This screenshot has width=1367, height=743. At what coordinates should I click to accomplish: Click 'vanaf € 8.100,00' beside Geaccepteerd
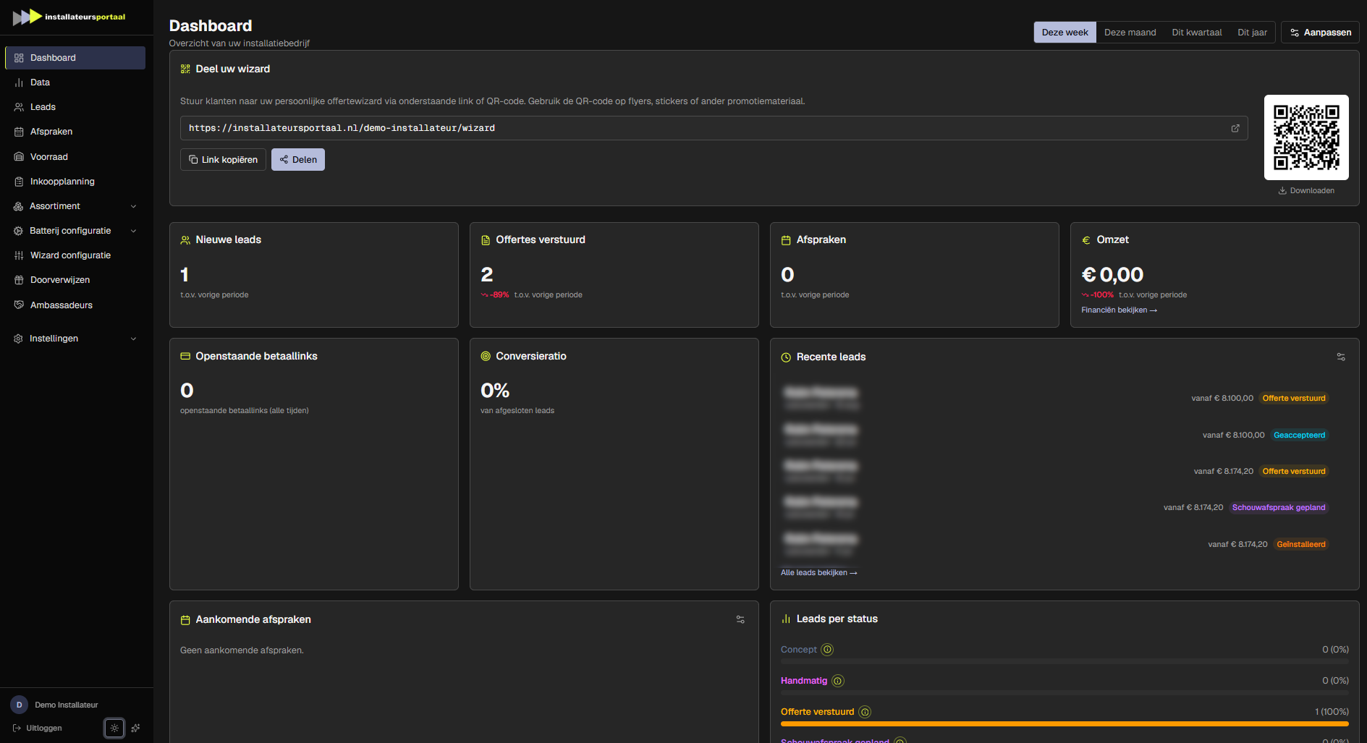pyautogui.click(x=1233, y=436)
